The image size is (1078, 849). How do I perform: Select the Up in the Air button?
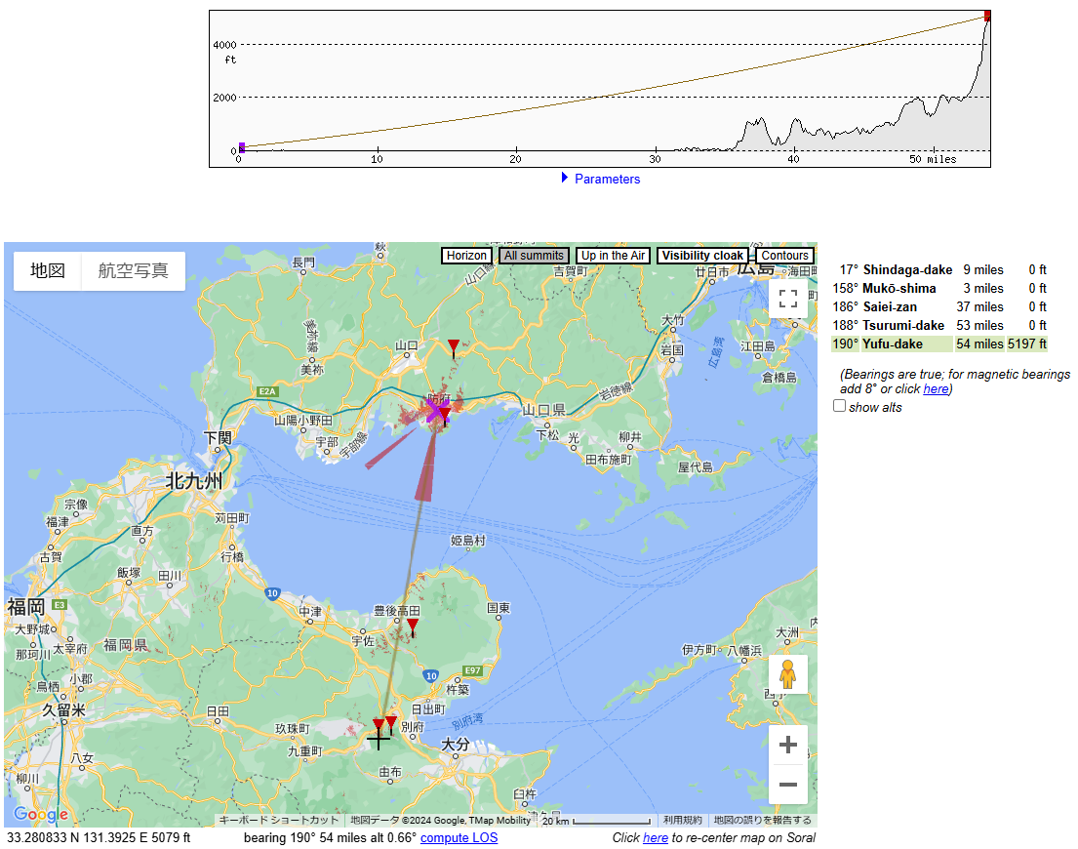(614, 256)
